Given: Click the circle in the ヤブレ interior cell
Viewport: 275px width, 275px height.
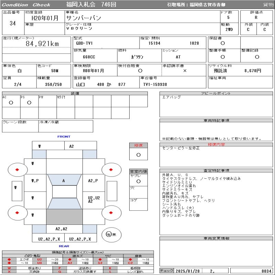Looking at the screenshot, I should 139,181.
